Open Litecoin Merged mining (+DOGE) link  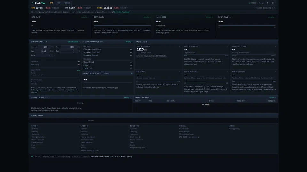point(90,151)
